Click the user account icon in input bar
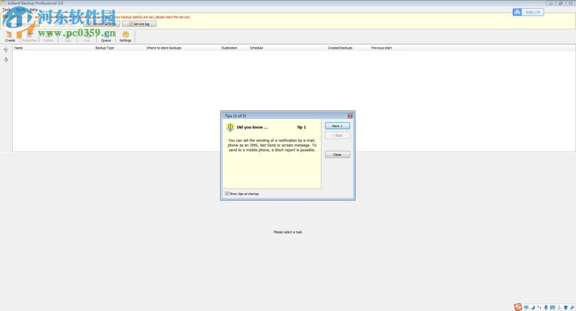576x311 pixels. [559, 308]
